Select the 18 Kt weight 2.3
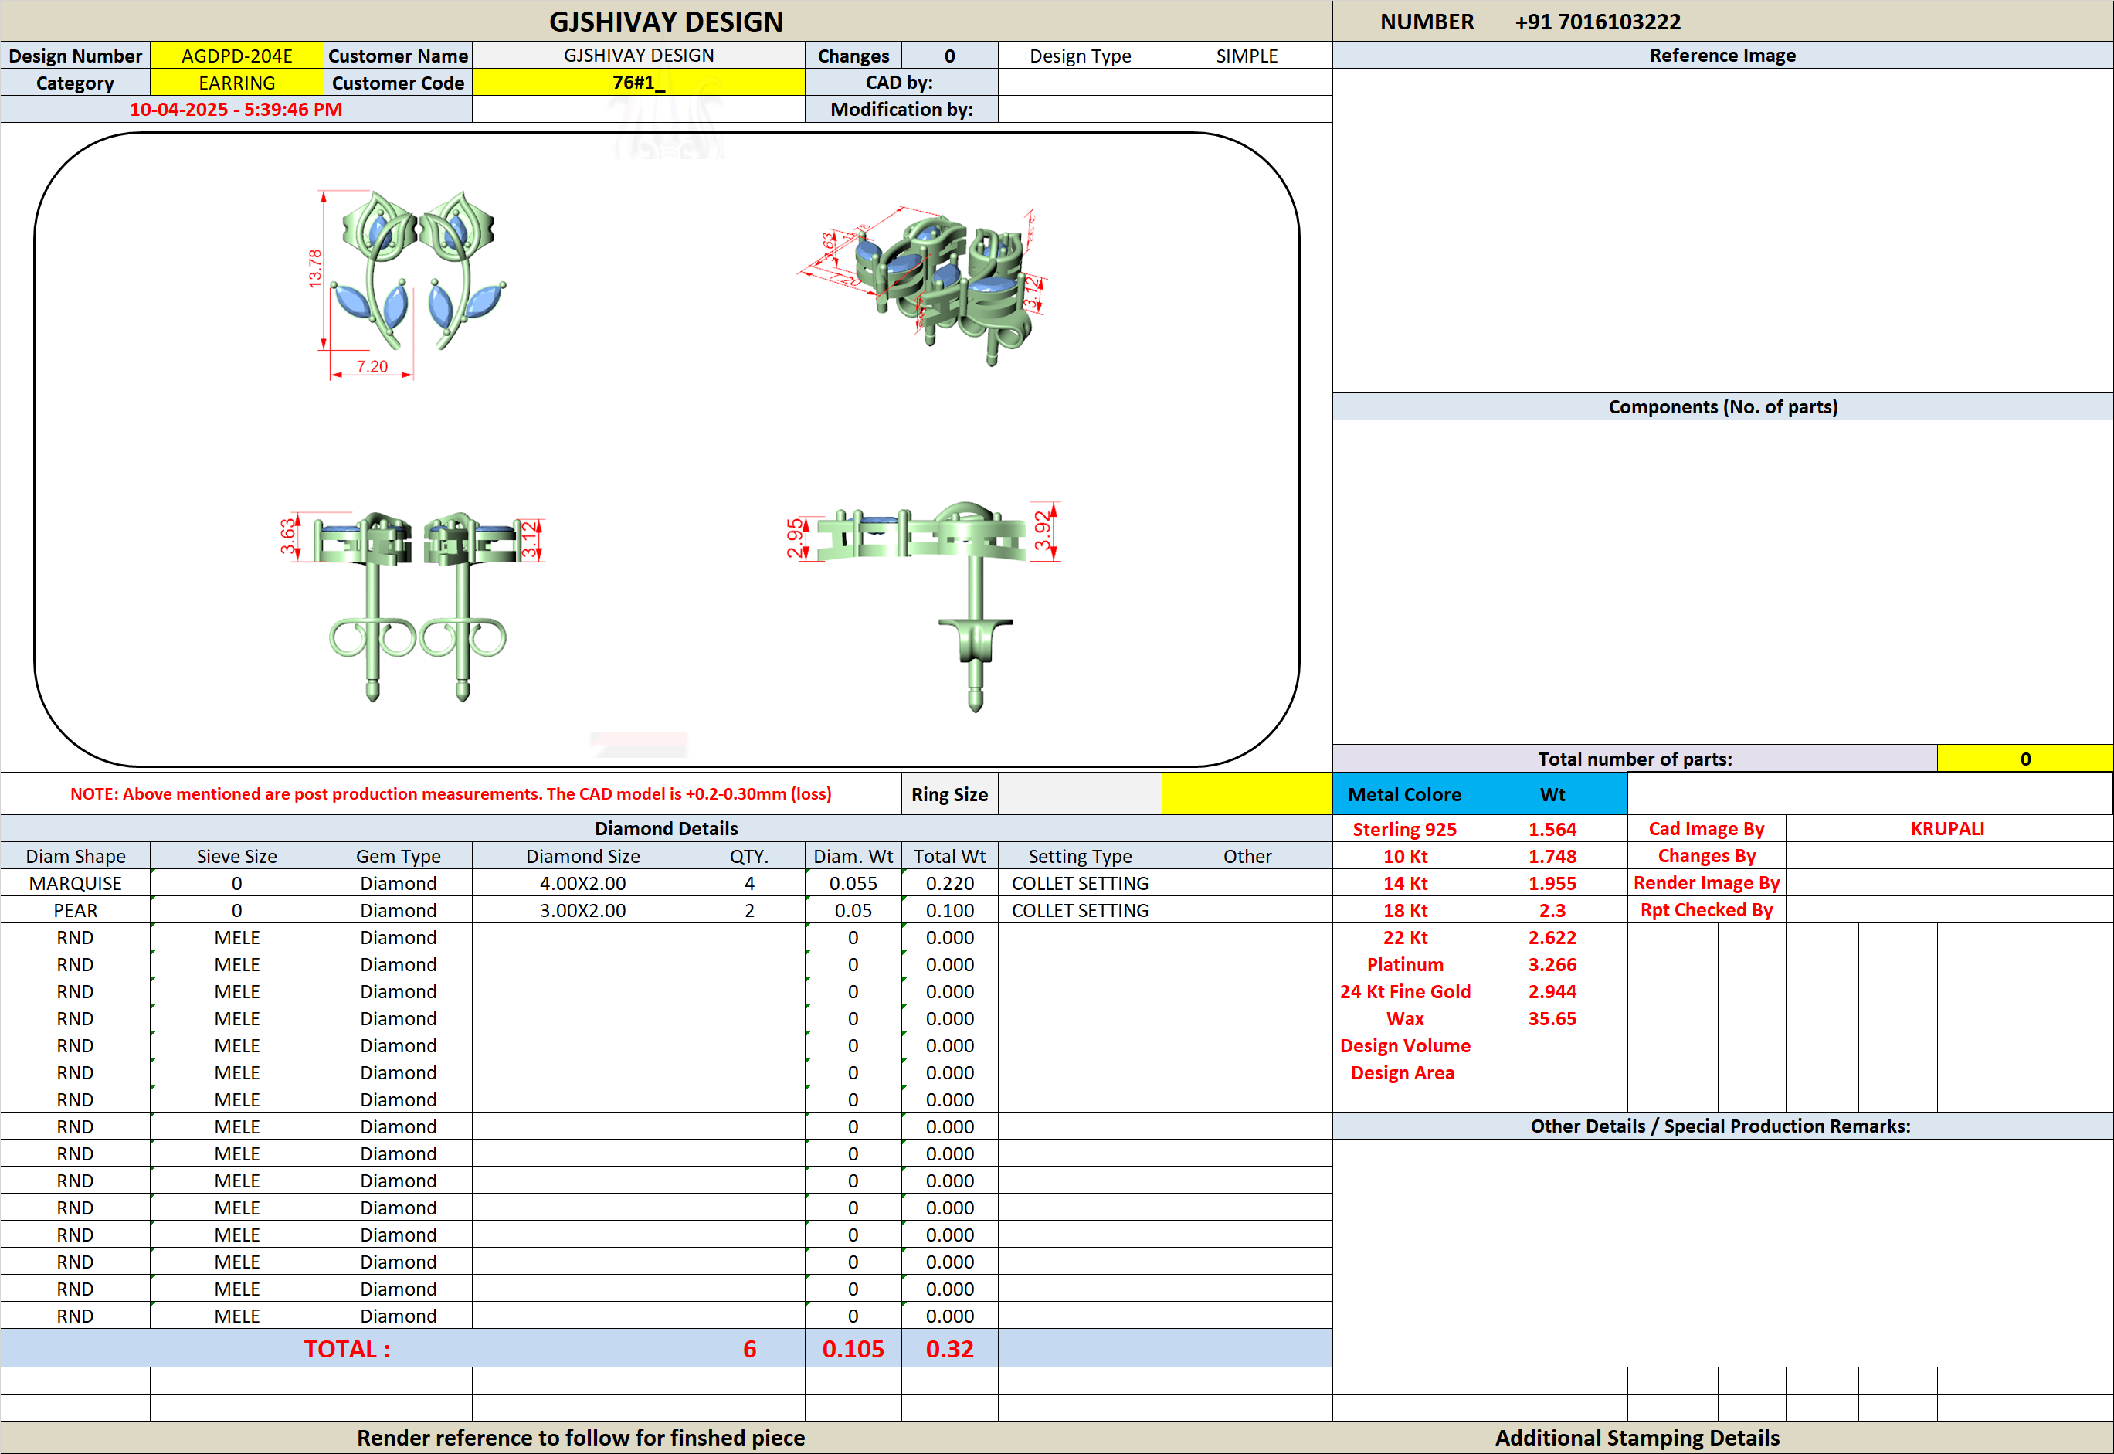The image size is (2114, 1454). [1552, 910]
